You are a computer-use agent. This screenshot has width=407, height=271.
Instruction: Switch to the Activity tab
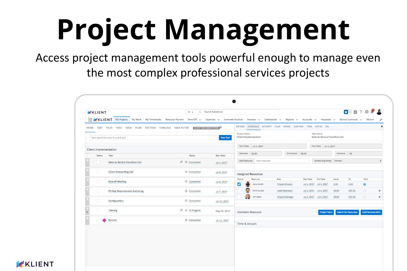coord(266,127)
